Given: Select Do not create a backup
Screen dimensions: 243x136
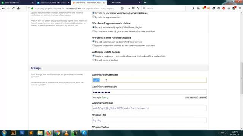Looking at the screenshot, I should [x=93, y=60].
